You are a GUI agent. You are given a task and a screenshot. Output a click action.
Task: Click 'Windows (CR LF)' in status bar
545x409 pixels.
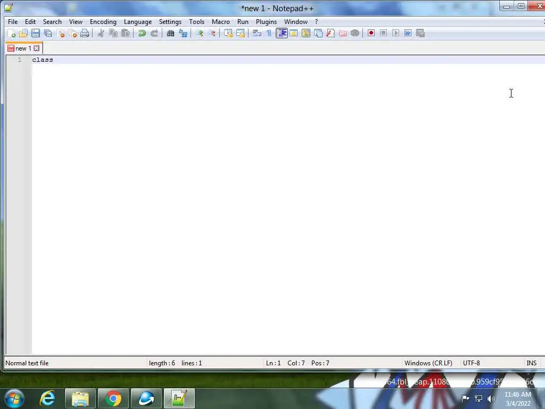click(428, 363)
